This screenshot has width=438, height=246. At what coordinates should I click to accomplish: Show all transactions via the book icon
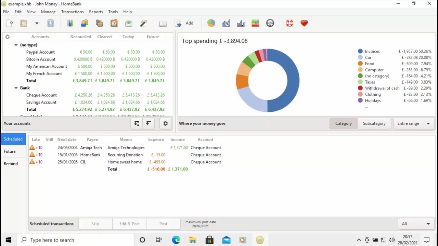click(x=163, y=23)
